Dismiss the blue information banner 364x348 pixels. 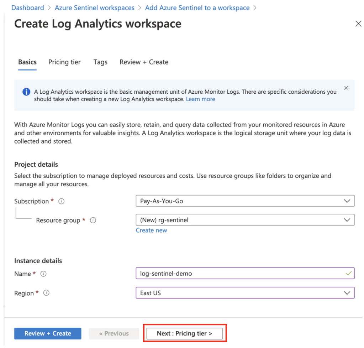point(346,88)
